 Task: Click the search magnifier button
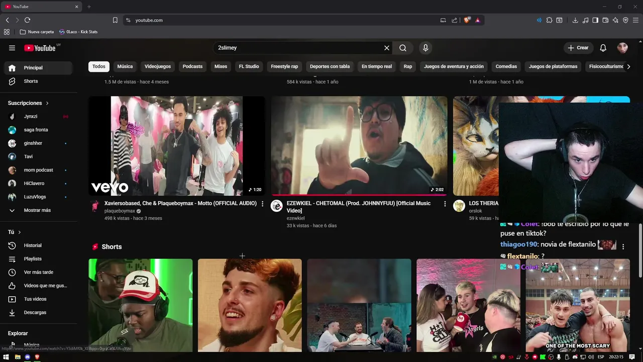(x=403, y=48)
